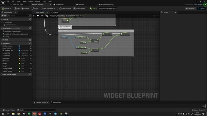This screenshot has width=207, height=116.
Task: Open Hide Unrelated options menu
Action: [x=55, y=8]
